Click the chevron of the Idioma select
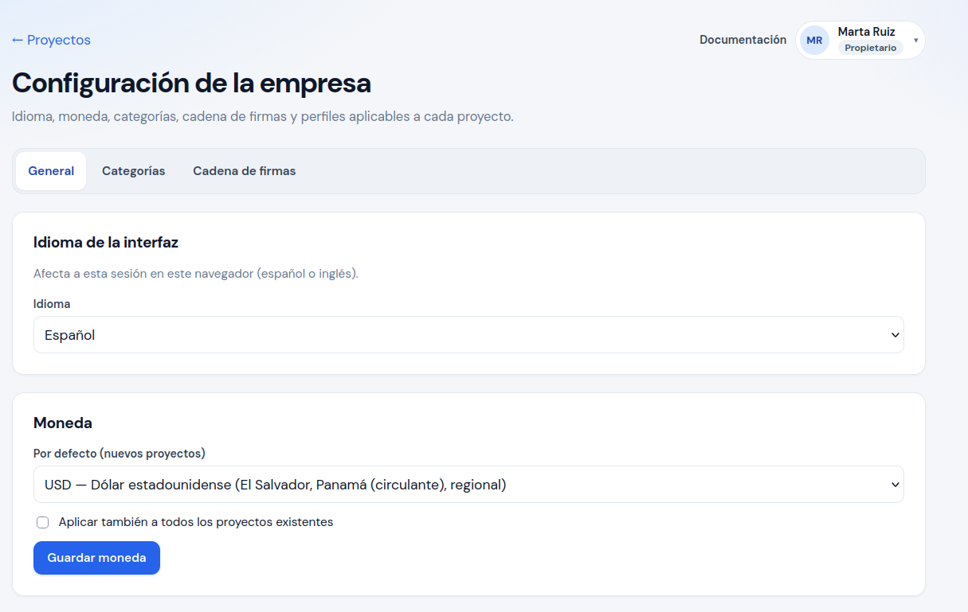The image size is (968, 612). click(895, 335)
